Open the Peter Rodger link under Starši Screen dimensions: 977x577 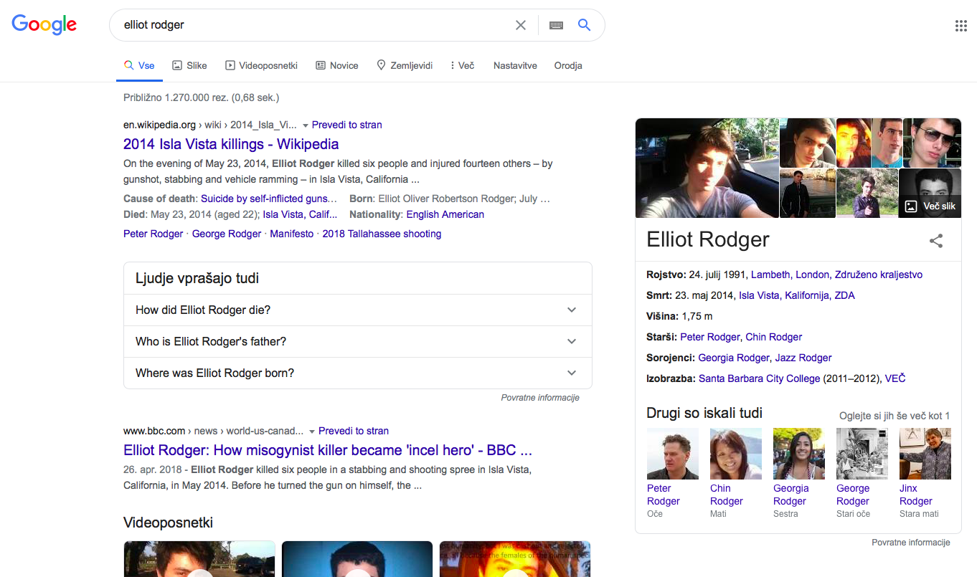pyautogui.click(x=710, y=337)
